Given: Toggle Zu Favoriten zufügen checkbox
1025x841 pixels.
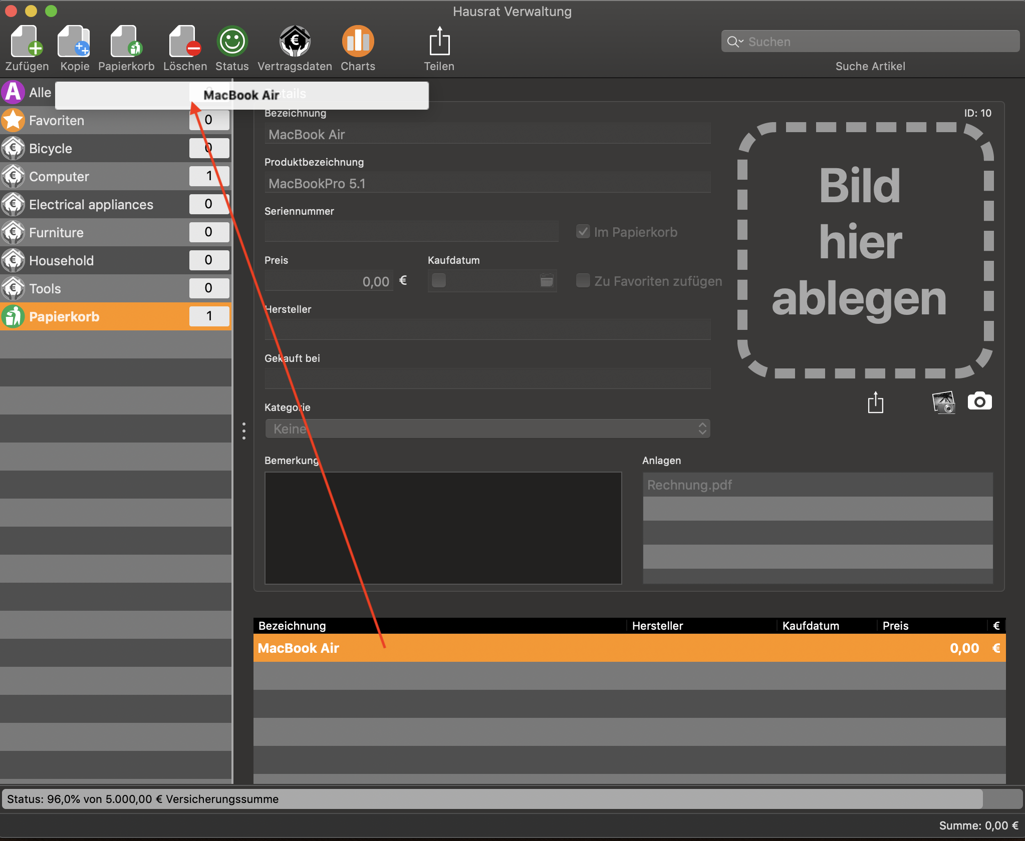Looking at the screenshot, I should pos(583,280).
